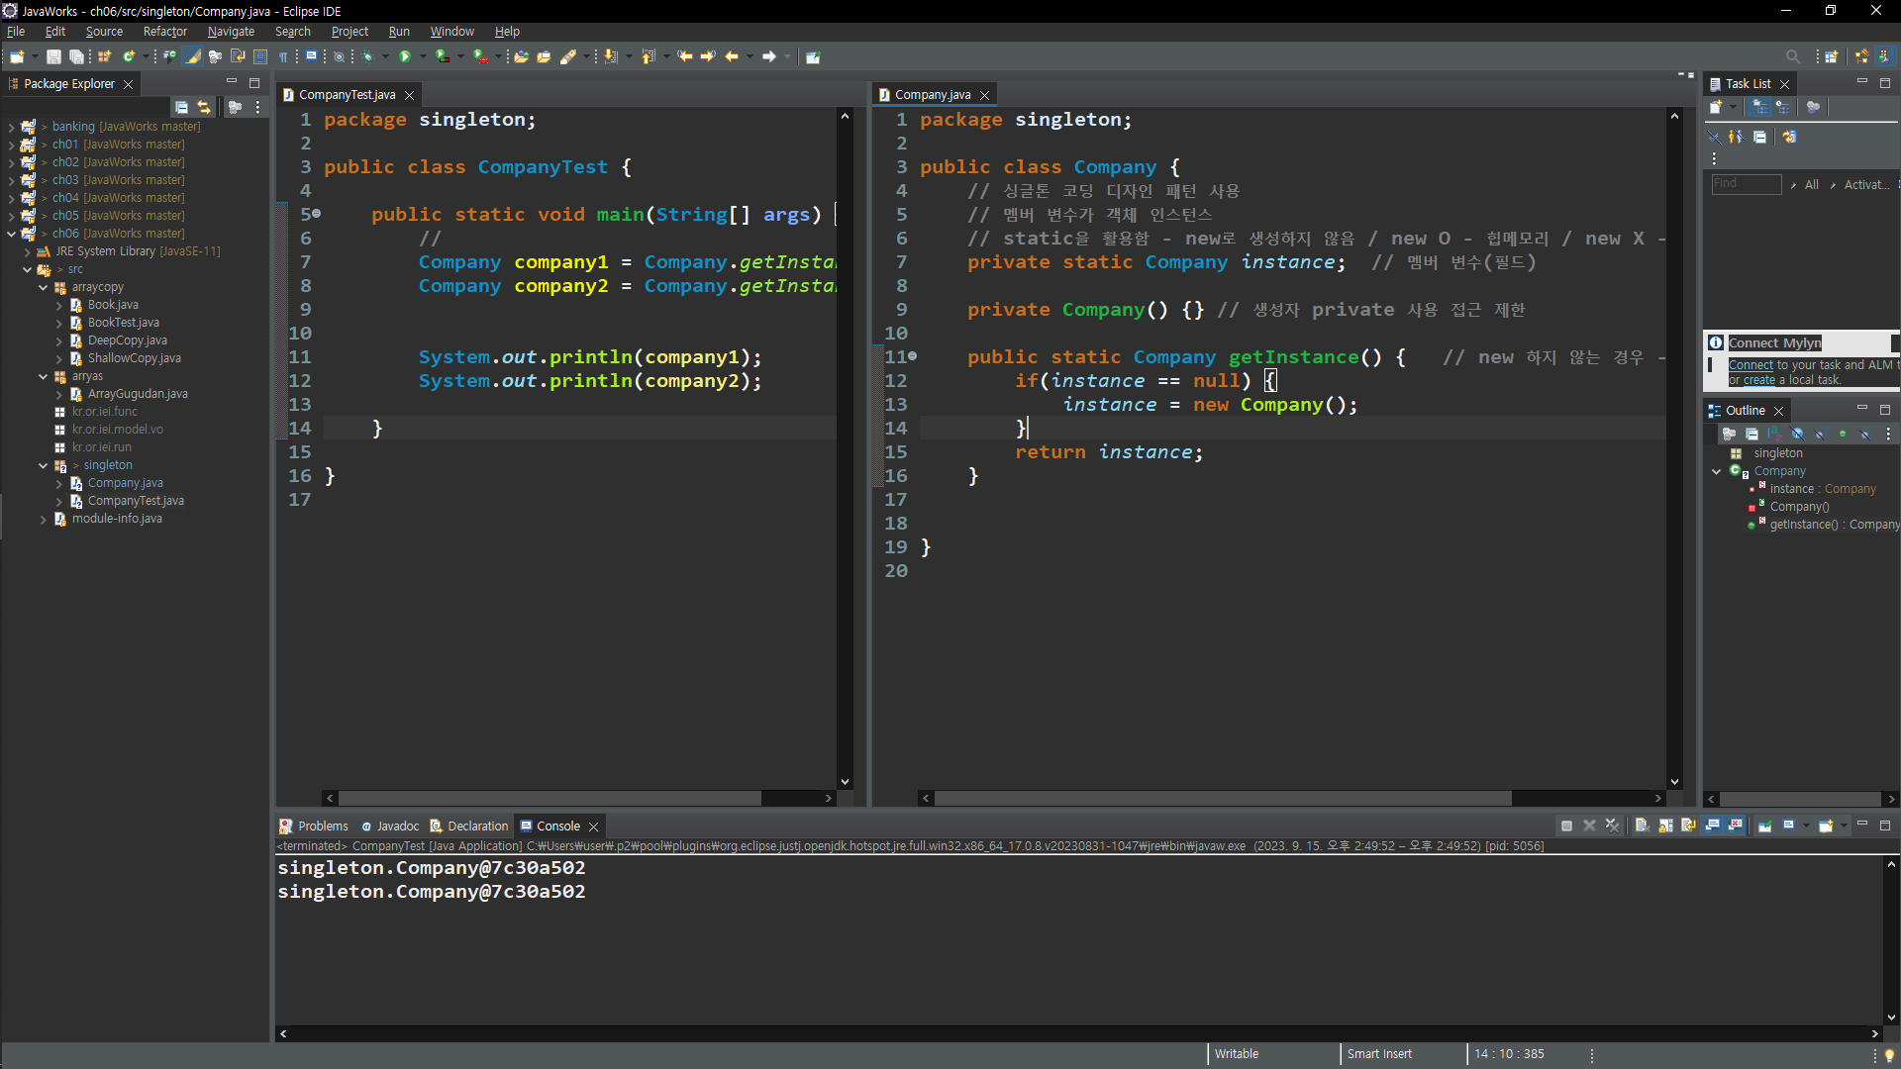The width and height of the screenshot is (1901, 1069).
Task: Click the Search magnifier icon at top right
Action: (1792, 56)
